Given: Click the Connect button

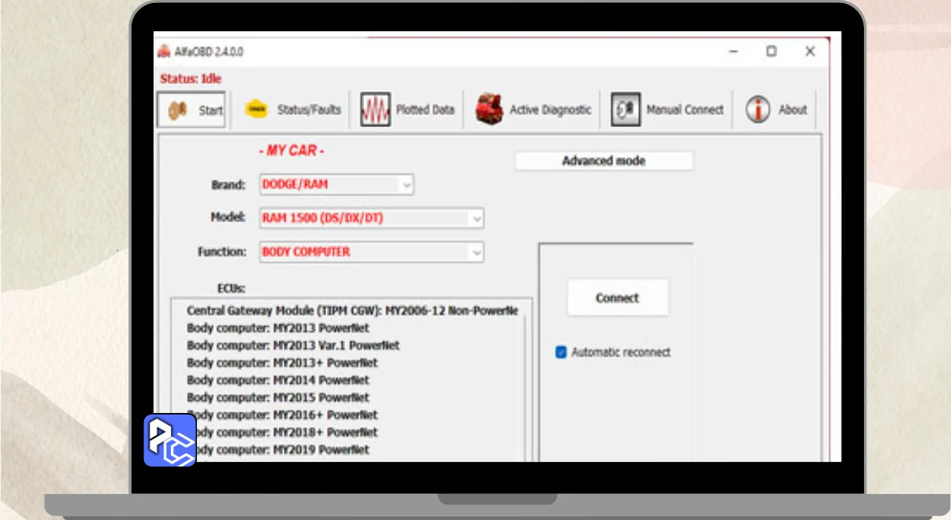Looking at the screenshot, I should coord(617,298).
